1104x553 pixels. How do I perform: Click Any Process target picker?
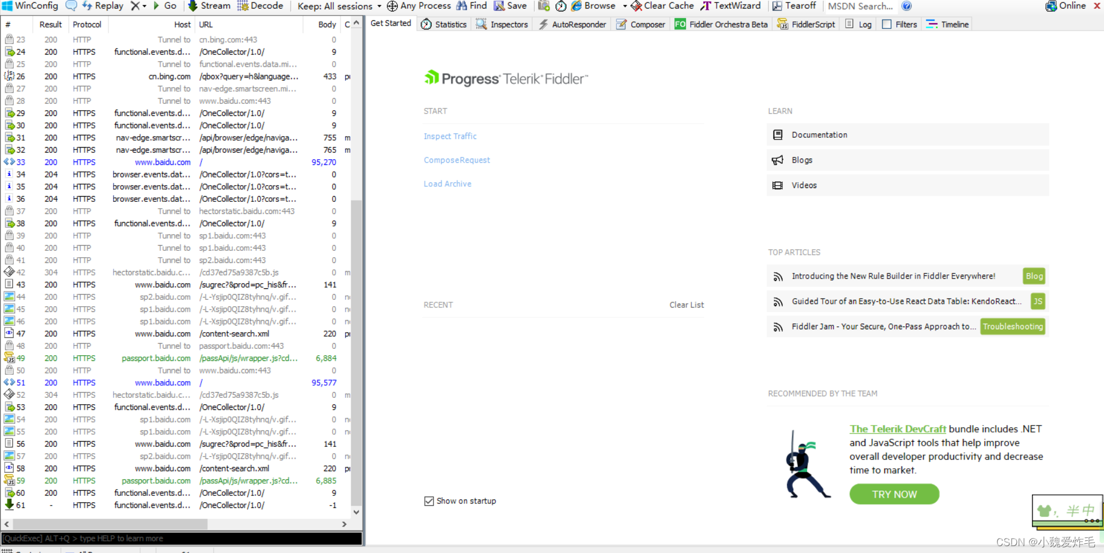click(419, 6)
